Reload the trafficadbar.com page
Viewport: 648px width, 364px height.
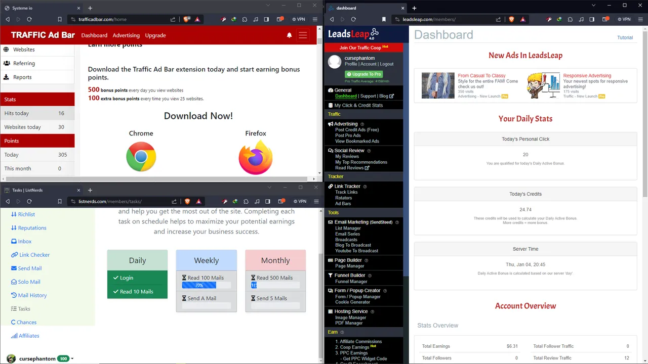pyautogui.click(x=29, y=19)
